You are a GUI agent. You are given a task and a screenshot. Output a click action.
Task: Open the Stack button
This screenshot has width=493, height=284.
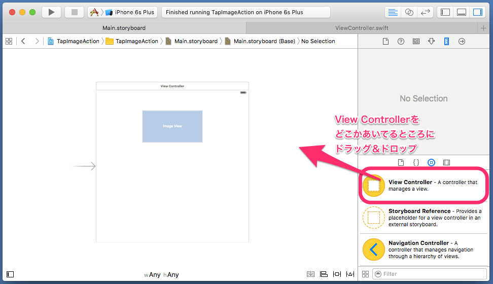pyautogui.click(x=310, y=274)
